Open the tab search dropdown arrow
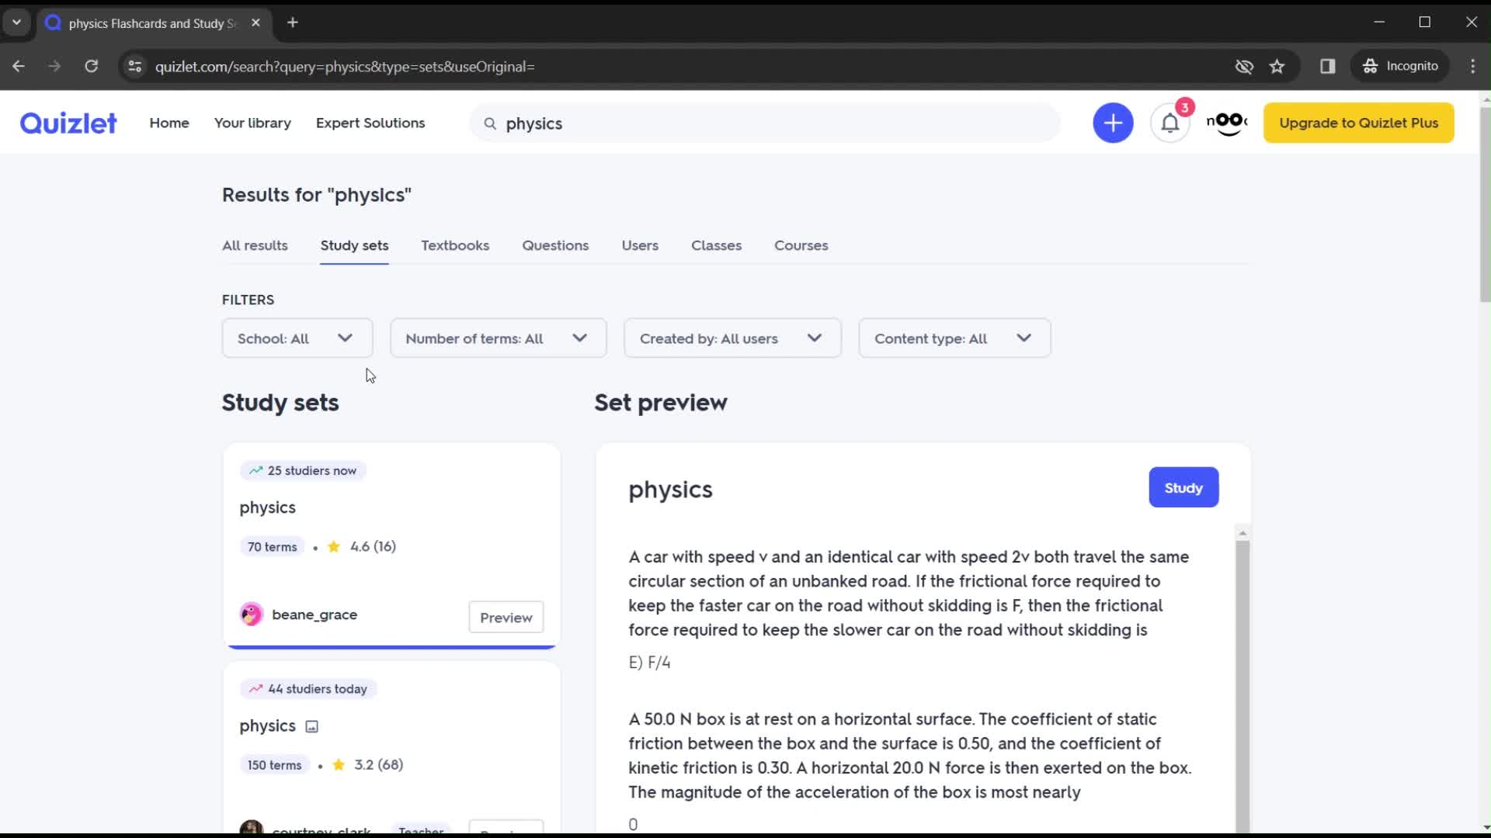This screenshot has width=1491, height=838. 16,23
